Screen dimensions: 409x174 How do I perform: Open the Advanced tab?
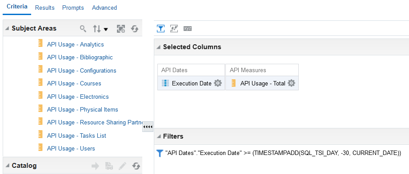(x=104, y=8)
